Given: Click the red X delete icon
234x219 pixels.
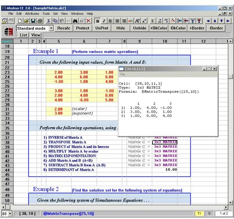Looking at the screenshot, I should pyautogui.click(x=89, y=21).
